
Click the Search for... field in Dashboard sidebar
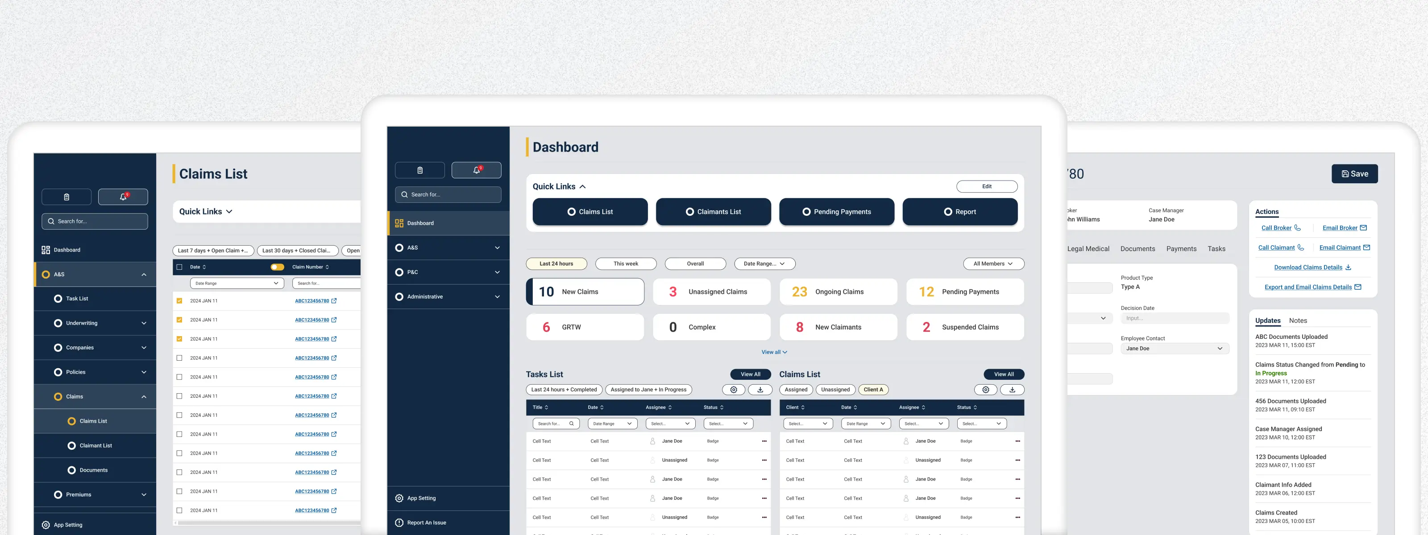[448, 194]
